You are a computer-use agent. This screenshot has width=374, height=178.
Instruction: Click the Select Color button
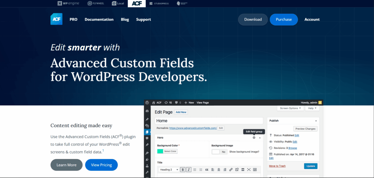[170, 151]
